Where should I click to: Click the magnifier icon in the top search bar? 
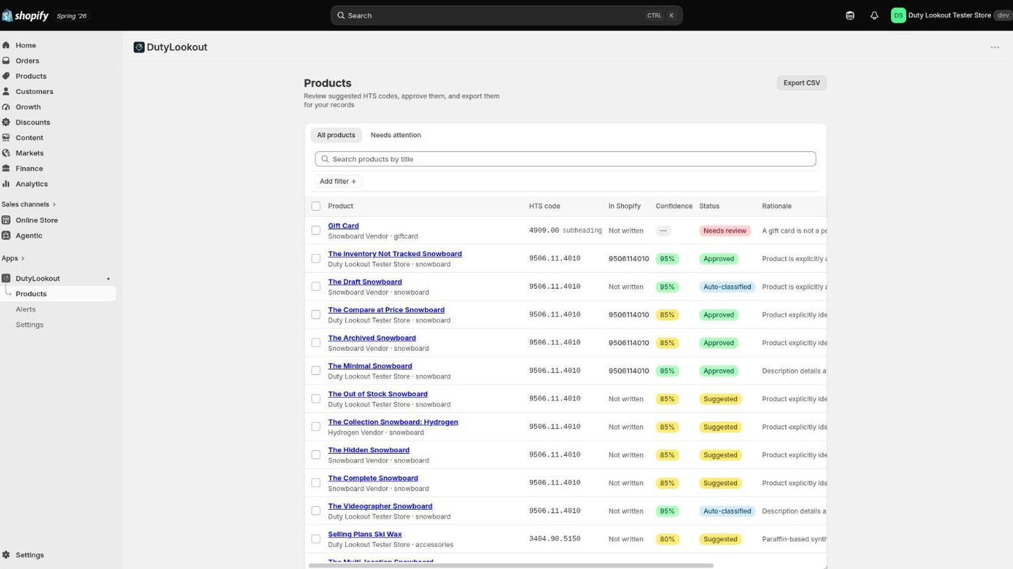click(341, 15)
